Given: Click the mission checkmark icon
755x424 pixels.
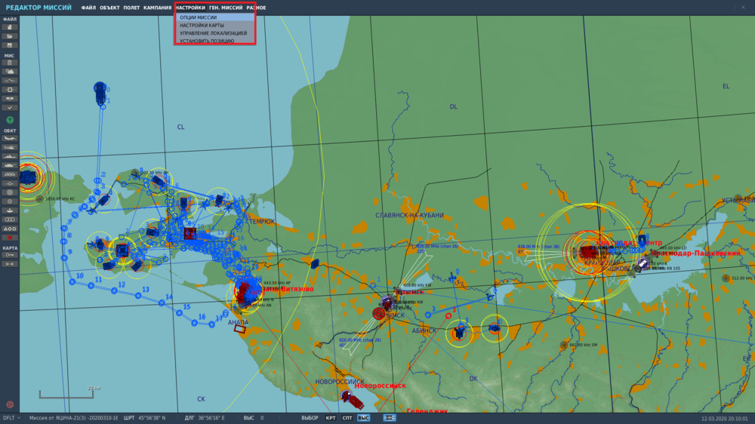Looking at the screenshot, I should point(10,108).
